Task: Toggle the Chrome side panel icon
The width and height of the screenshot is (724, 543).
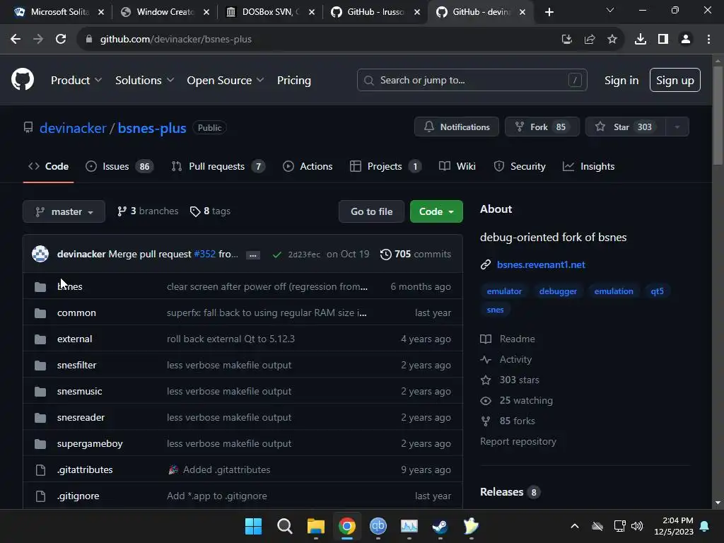Action: point(663,40)
